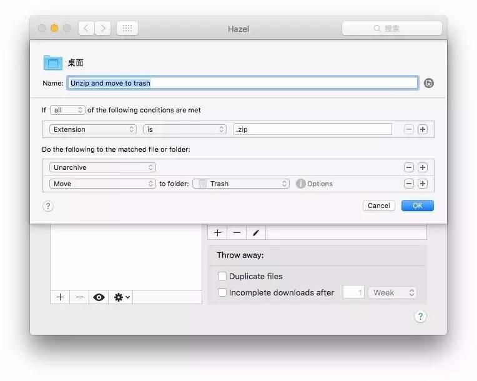Open the gear actions menu under folders list
This screenshot has height=381, width=477.
(x=121, y=297)
